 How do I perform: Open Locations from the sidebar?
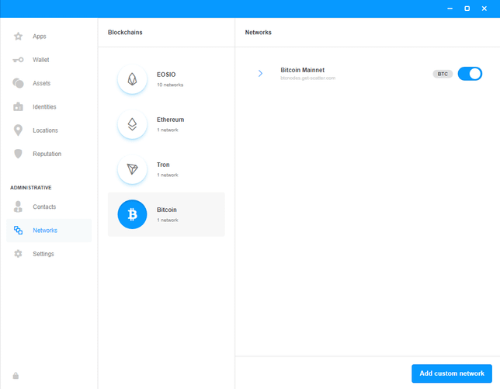(45, 130)
